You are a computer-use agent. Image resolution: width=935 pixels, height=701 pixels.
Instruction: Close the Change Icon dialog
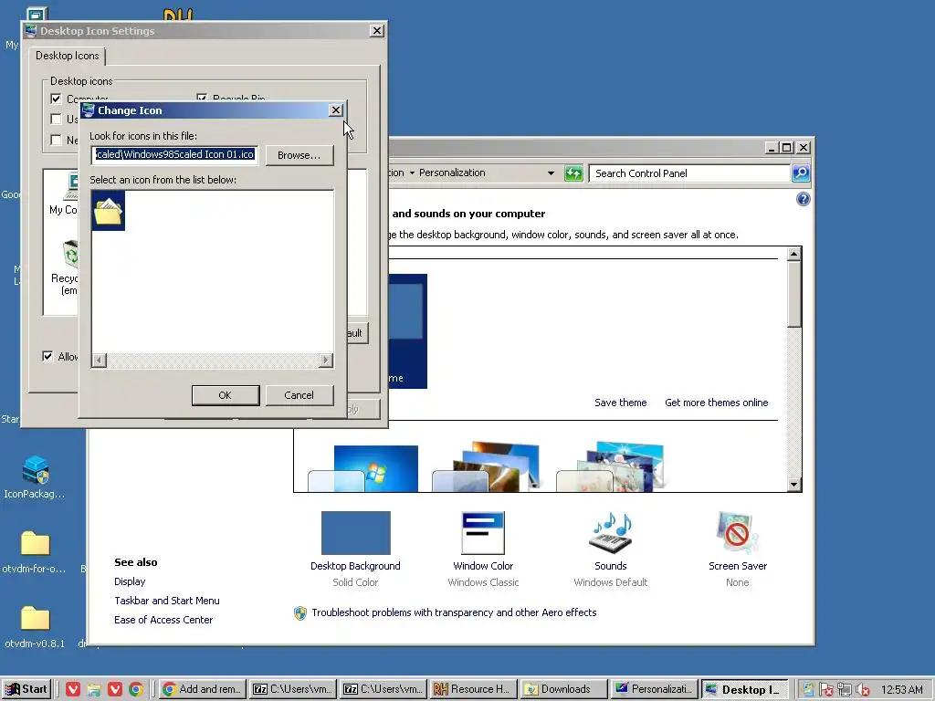pyautogui.click(x=336, y=110)
